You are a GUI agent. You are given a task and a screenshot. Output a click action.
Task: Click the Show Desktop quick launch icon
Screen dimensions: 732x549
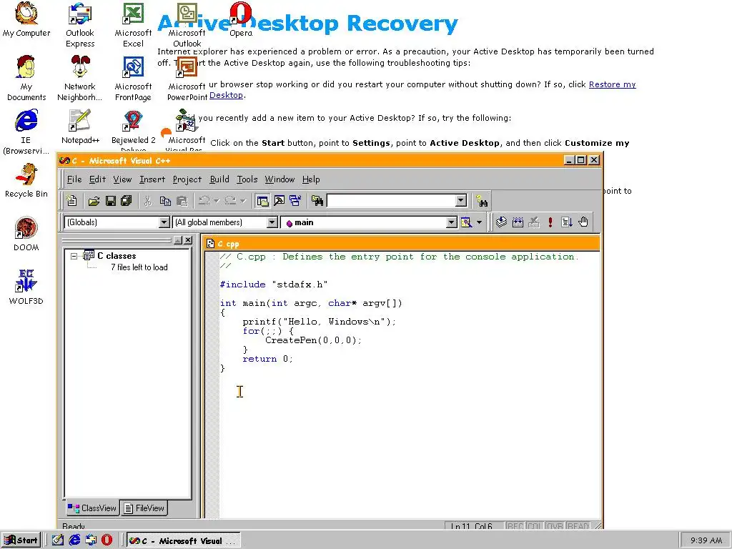(58, 540)
